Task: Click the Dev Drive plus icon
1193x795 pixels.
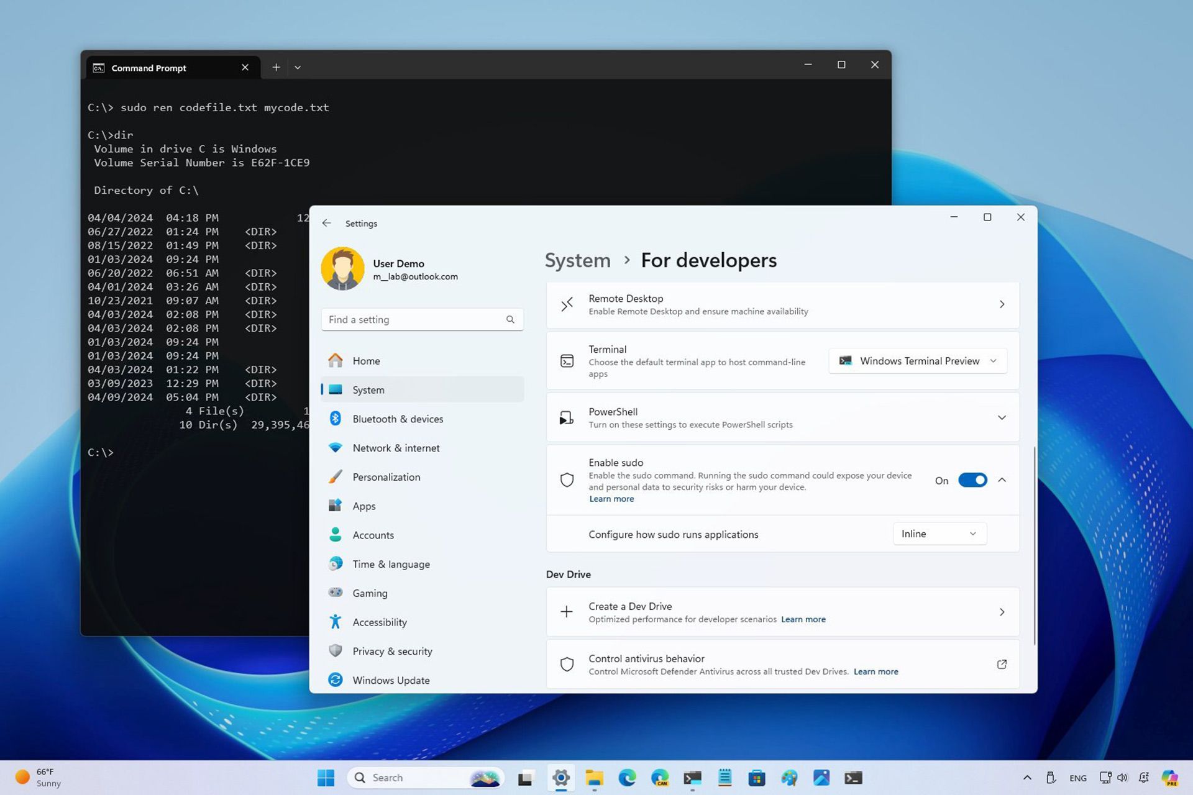Action: [566, 611]
